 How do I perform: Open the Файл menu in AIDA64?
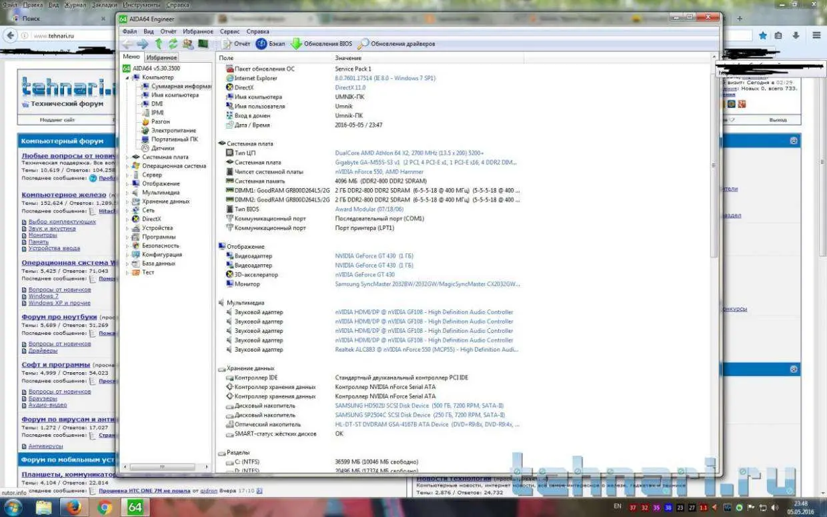click(x=129, y=31)
